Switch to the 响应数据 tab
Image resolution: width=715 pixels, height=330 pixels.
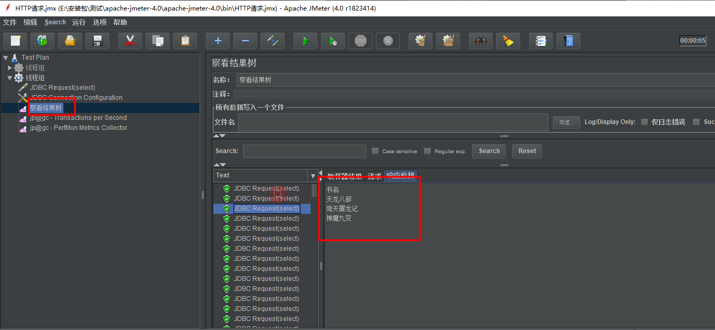[x=400, y=176]
